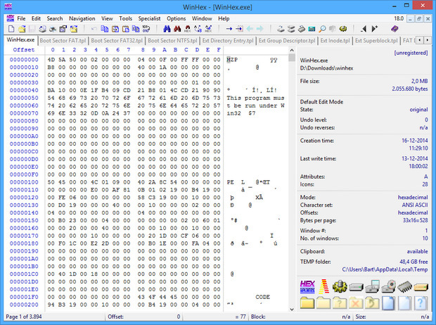Click the green Open RAM chip icon
This screenshot has width=436, height=325.
312,29
